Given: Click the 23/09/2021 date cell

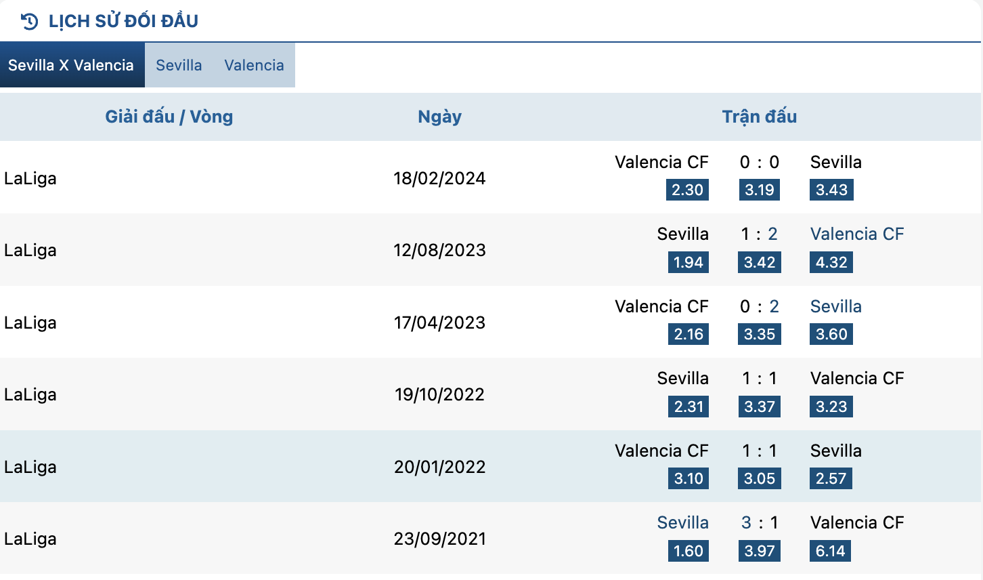Looking at the screenshot, I should [x=439, y=539].
